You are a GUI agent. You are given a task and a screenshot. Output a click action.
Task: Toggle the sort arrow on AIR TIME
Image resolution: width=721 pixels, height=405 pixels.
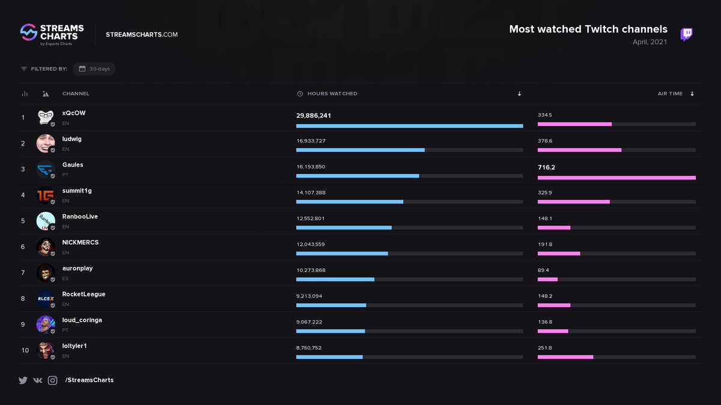click(692, 94)
